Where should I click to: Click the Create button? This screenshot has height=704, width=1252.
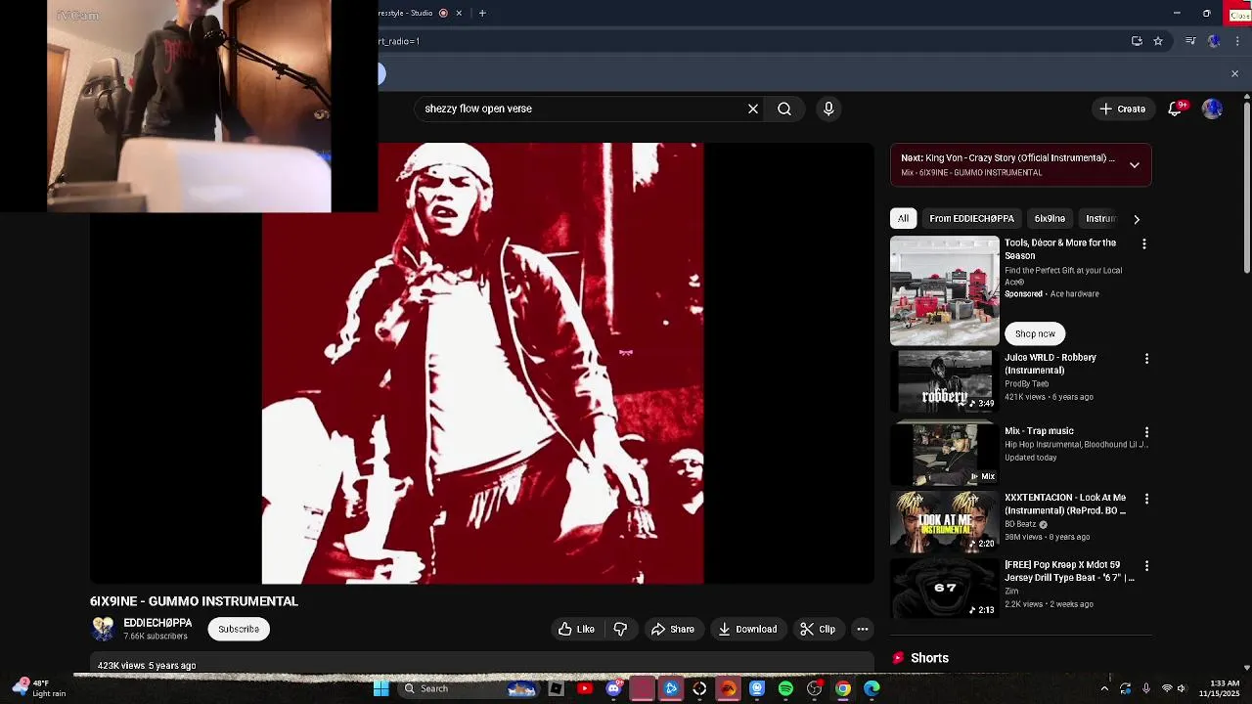tap(1122, 109)
